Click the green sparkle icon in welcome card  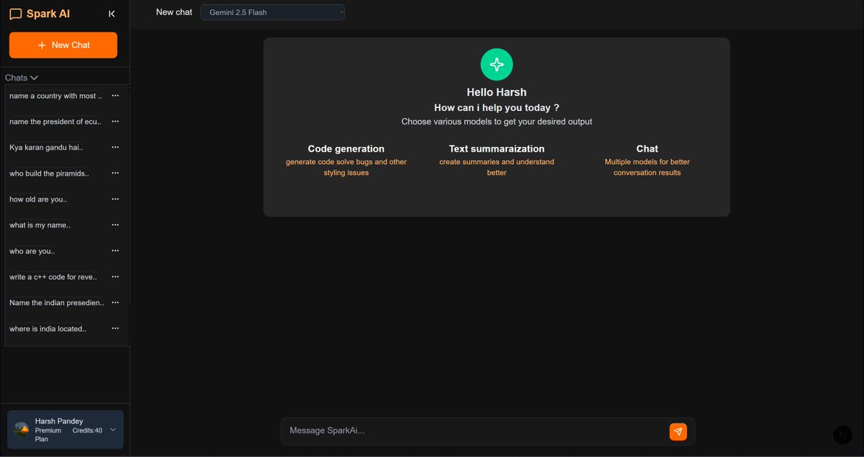[497, 65]
